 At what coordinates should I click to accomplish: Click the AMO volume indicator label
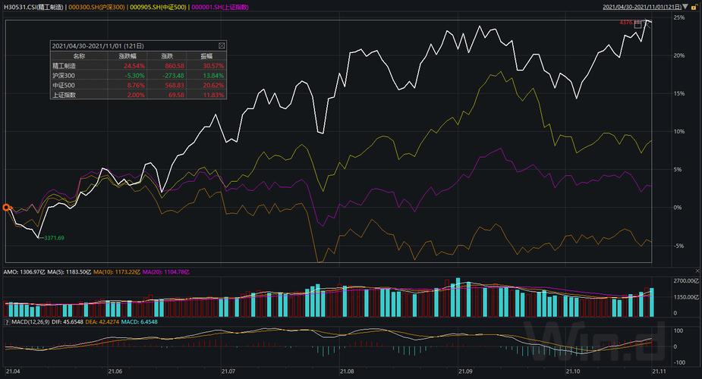click(24, 271)
